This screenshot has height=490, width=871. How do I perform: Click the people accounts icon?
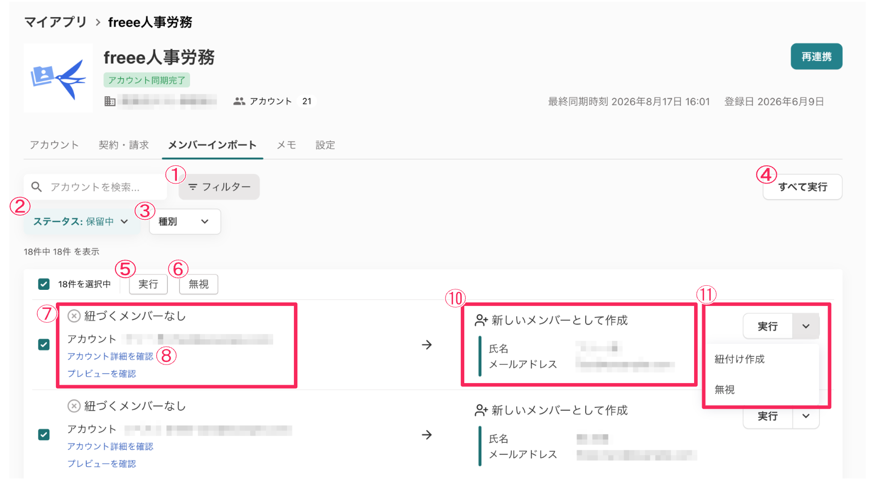(x=239, y=101)
